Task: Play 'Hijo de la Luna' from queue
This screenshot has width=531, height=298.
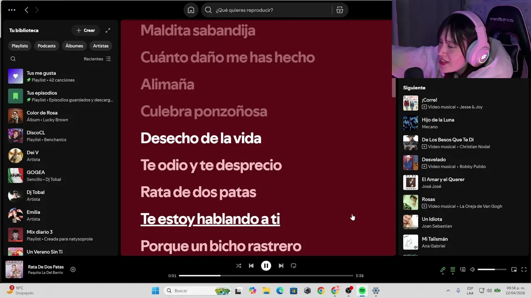Action: coord(463,123)
